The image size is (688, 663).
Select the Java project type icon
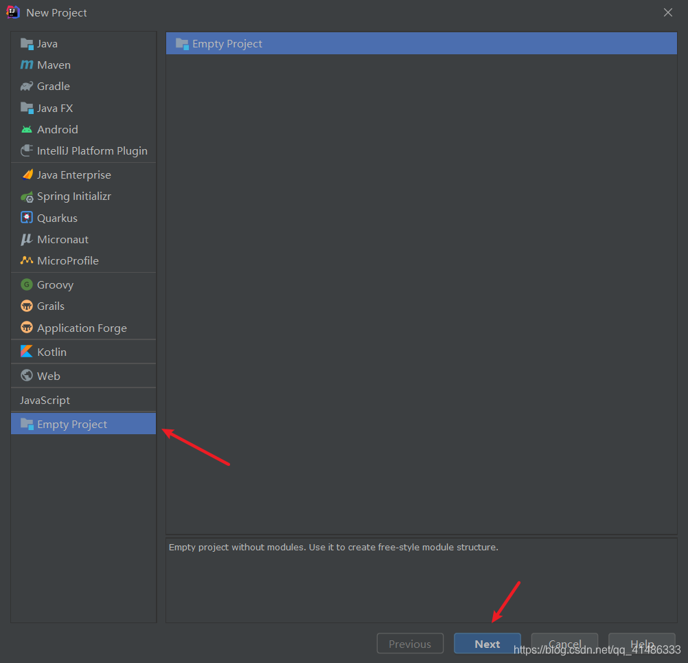tap(27, 44)
